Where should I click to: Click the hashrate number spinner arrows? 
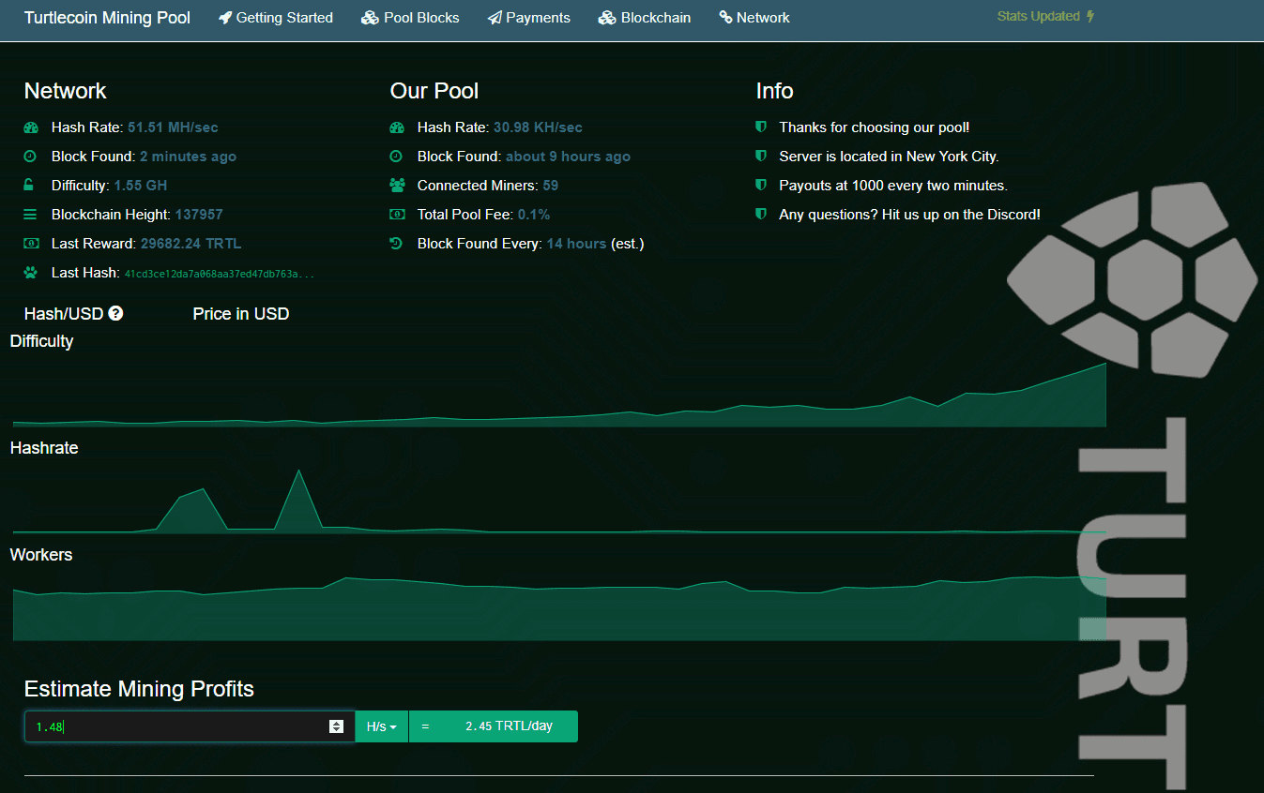336,726
